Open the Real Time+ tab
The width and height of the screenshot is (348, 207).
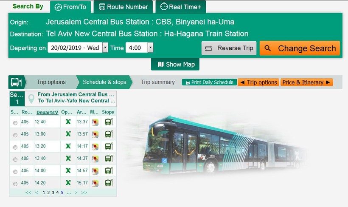click(x=180, y=7)
